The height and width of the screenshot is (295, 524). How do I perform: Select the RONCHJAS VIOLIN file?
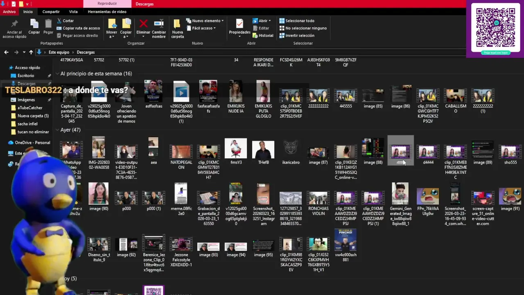pyautogui.click(x=318, y=203)
